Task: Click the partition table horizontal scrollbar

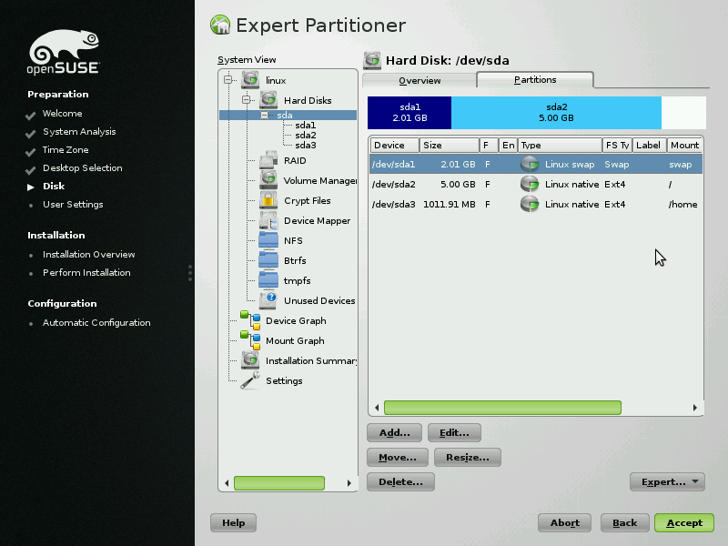Action: click(x=502, y=408)
